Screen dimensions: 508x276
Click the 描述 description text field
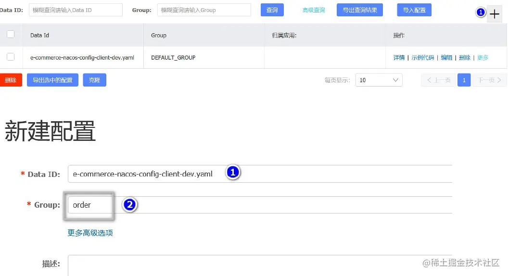260,265
